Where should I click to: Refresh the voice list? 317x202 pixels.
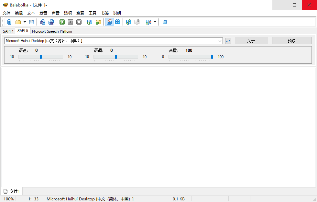tap(229, 41)
